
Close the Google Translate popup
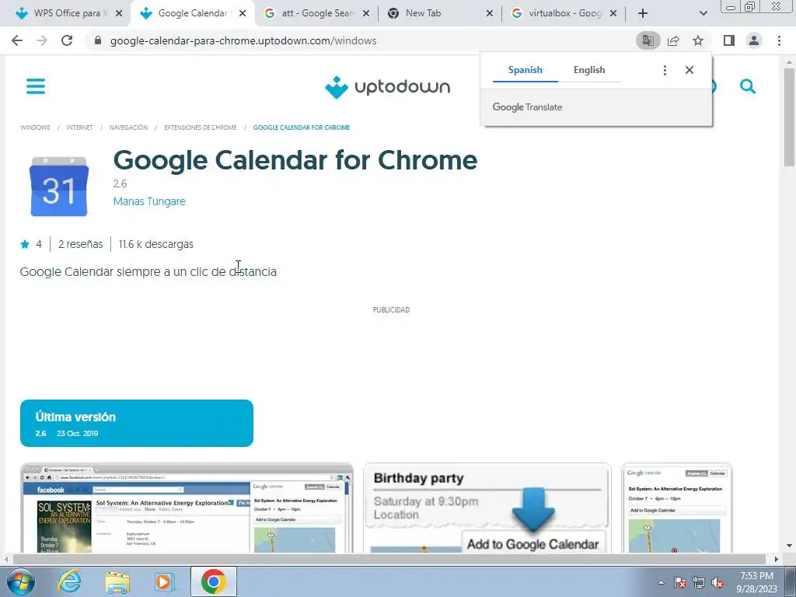689,70
